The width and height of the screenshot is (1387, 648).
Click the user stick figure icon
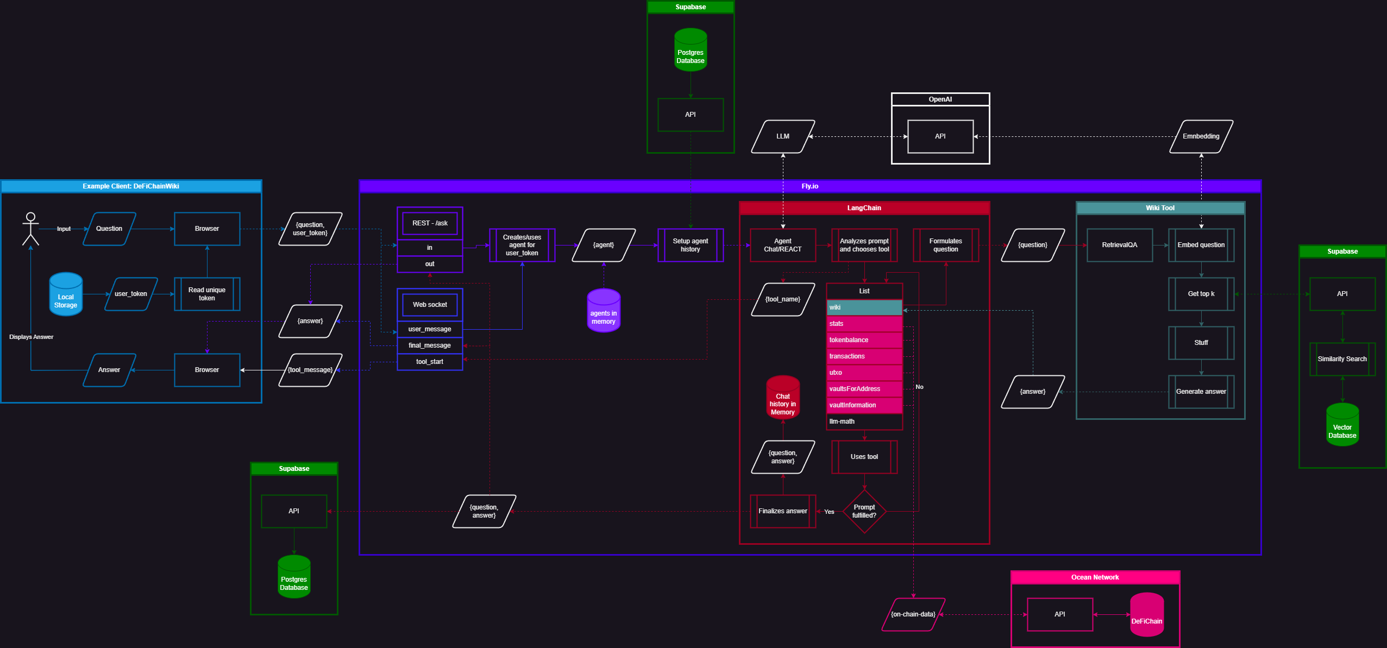click(x=30, y=229)
